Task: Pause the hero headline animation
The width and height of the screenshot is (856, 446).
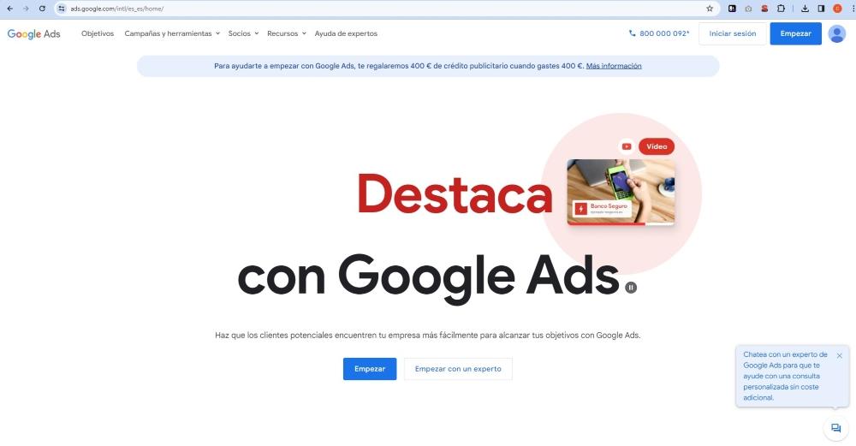Action: [631, 287]
